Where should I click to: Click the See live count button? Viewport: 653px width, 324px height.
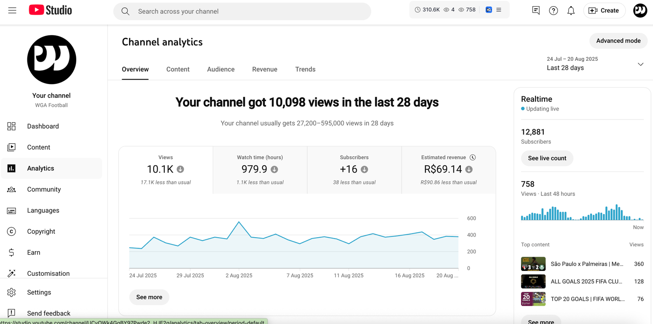(x=547, y=158)
